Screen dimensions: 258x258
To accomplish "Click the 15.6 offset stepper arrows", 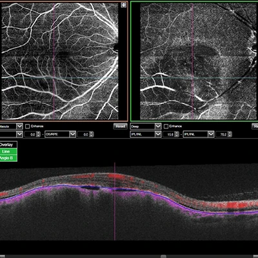I will 177,134.
